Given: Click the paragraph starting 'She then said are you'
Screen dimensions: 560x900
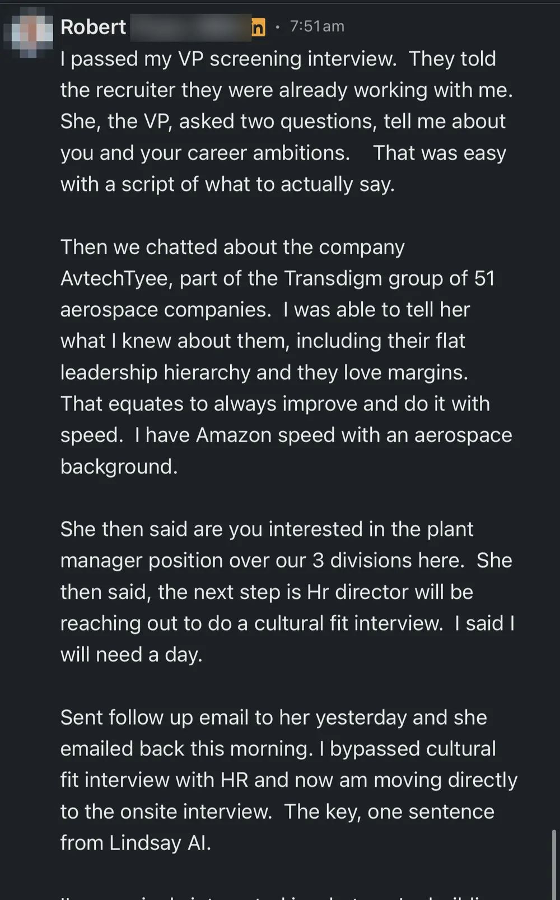Looking at the screenshot, I should pos(287,592).
